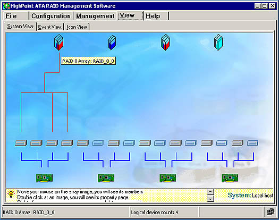Click the HighPoint application icon in title bar
The image size is (279, 220).
click(6, 6)
